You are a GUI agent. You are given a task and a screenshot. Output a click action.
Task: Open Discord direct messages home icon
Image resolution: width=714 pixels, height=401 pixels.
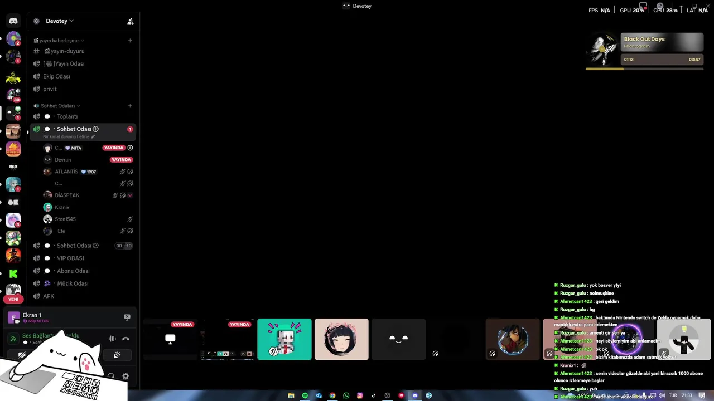pos(13,21)
